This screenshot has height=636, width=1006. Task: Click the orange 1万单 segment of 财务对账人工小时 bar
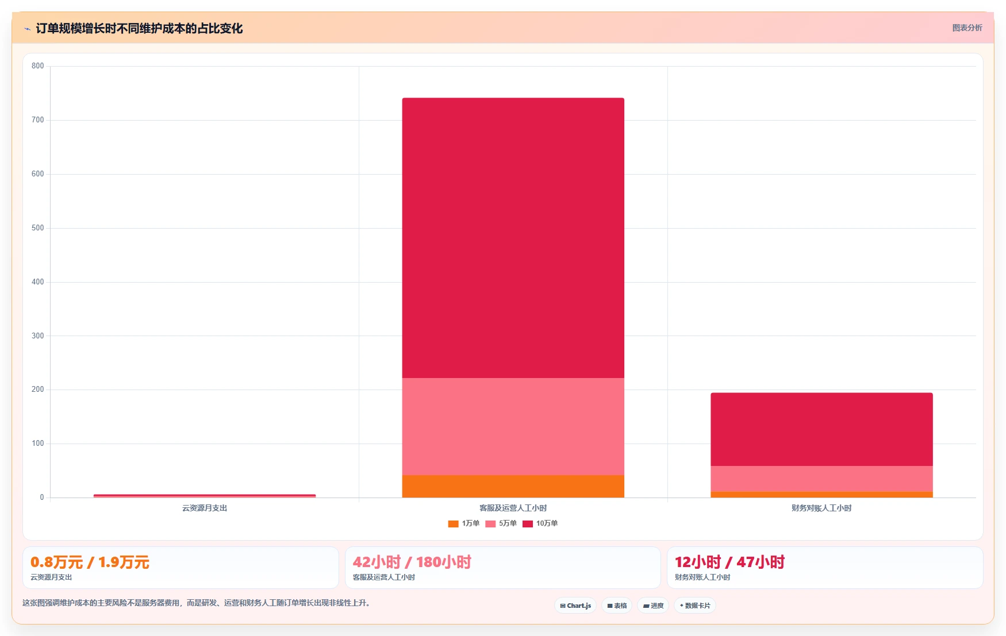(821, 494)
